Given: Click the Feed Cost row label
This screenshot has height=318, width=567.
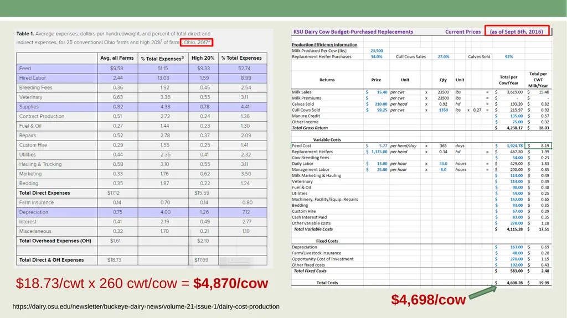Looking at the screenshot, I should 301,145.
